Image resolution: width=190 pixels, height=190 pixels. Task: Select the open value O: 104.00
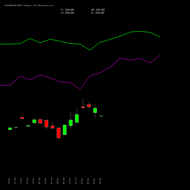pos(67,13)
